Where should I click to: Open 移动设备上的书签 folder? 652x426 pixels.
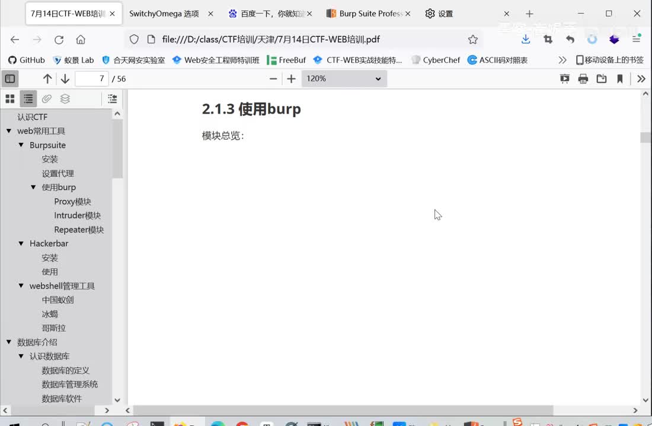point(609,60)
